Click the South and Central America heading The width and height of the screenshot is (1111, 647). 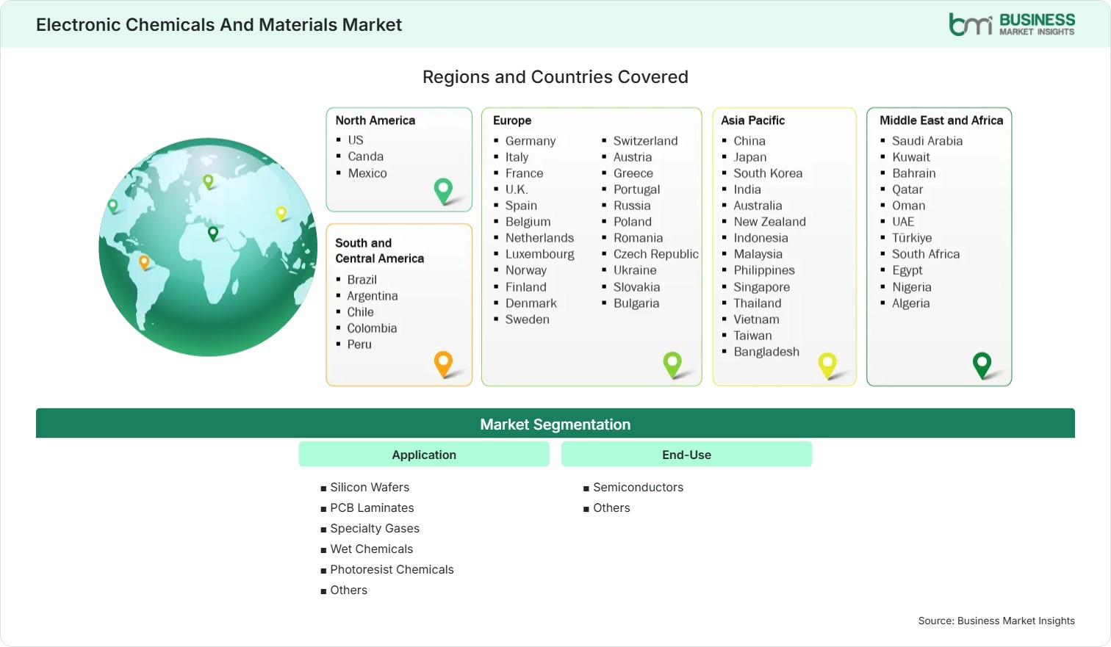(x=379, y=250)
